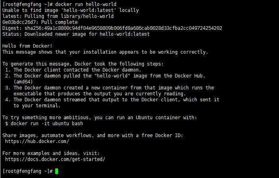Click the bottom [root@fengfang ~]# prompt
Image resolution: width=279 pixels, height=178 pixels.
27,171
